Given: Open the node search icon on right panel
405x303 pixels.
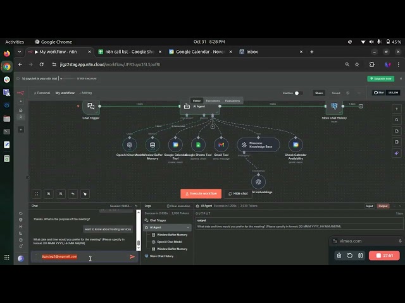Looking at the screenshot, I should (x=397, y=120).
